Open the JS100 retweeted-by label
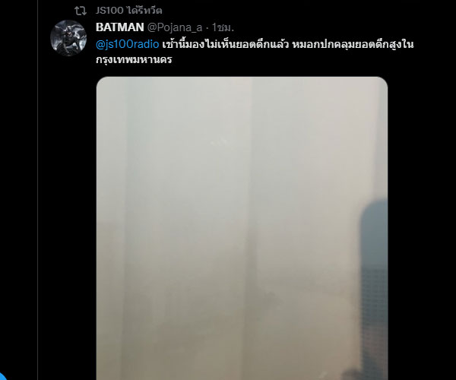 129,11
